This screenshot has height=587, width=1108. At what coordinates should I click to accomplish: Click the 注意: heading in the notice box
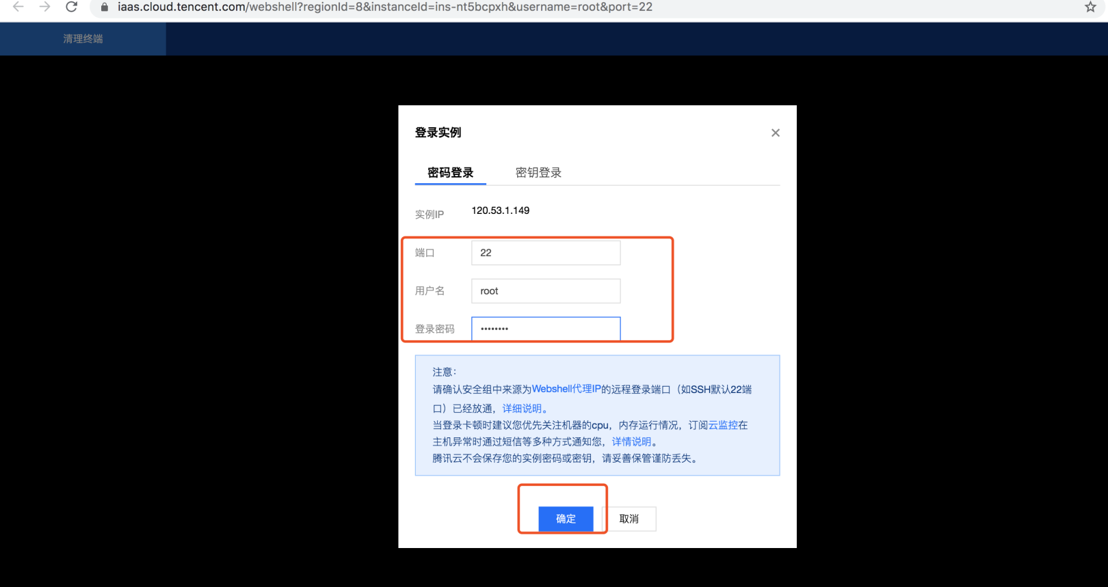(445, 372)
